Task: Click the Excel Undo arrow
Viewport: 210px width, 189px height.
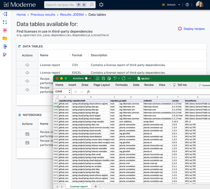Action: pos(115,78)
